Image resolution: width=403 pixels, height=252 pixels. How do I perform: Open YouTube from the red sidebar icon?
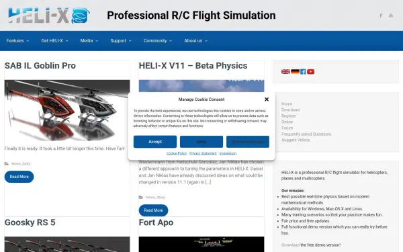point(310,71)
